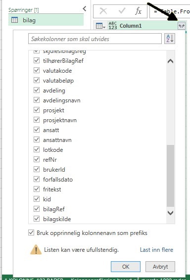Click the Last inn flere link
This screenshot has height=280, width=190.
click(157, 250)
